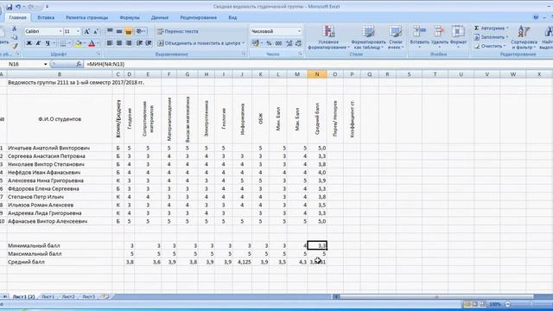
Task: Align cell content to vertical middle
Action: (x=119, y=31)
